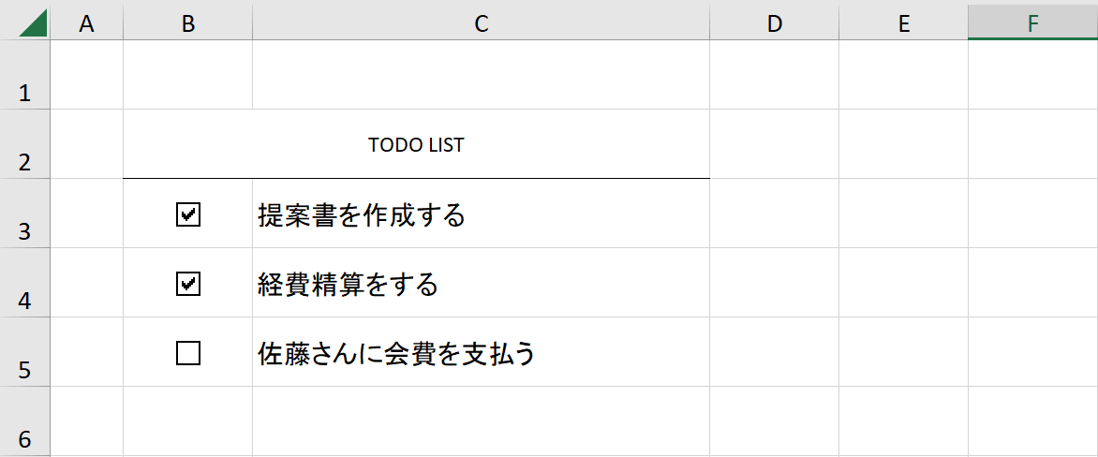Select row 2 header
This screenshot has height=457, width=1098.
[x=25, y=143]
